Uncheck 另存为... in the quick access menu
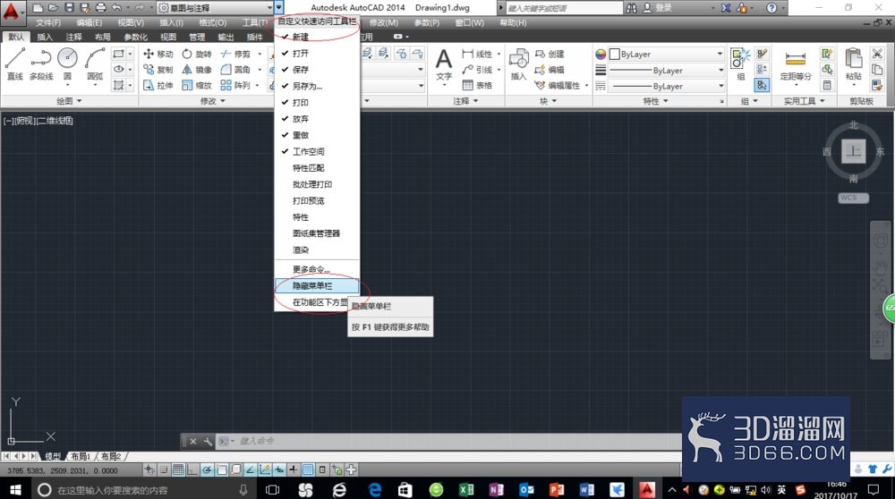 coord(317,86)
